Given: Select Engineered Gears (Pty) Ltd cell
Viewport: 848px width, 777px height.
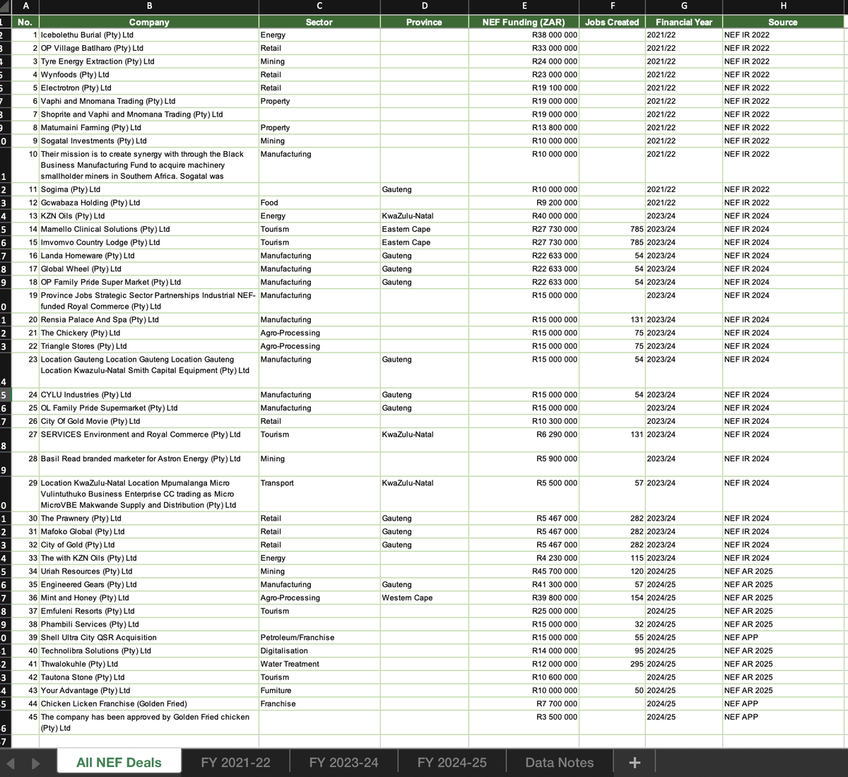Looking at the screenshot, I should pyautogui.click(x=149, y=585).
